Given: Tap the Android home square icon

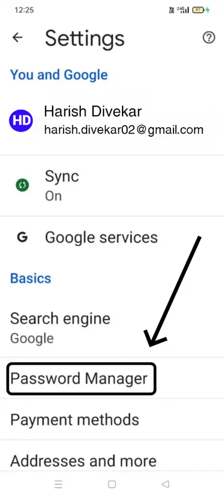Looking at the screenshot, I should point(112,484).
